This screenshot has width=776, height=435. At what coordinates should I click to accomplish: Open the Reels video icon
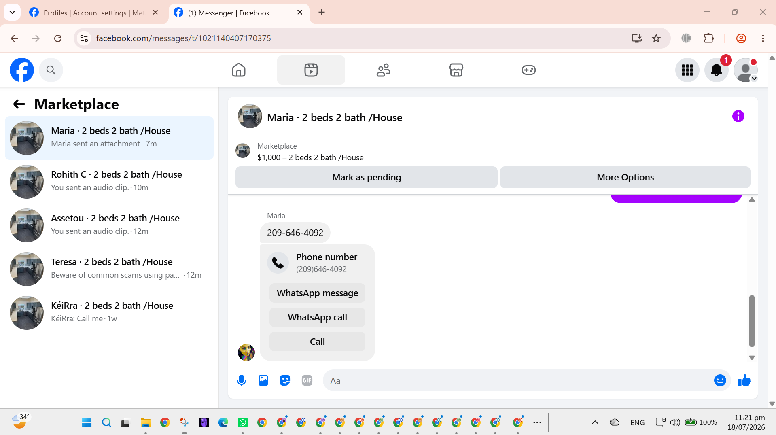(x=311, y=70)
